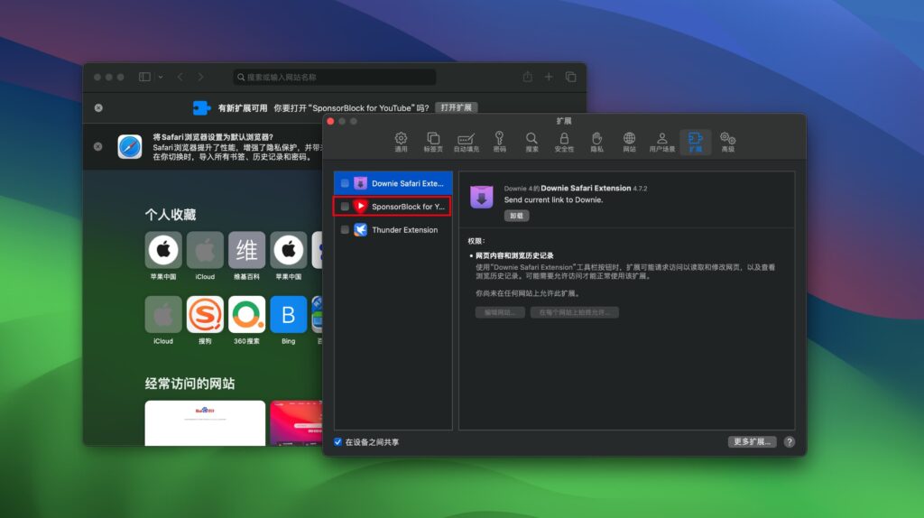Click the Safari compass icon in the prompt
Viewport: 924px width, 518px height.
(130, 147)
